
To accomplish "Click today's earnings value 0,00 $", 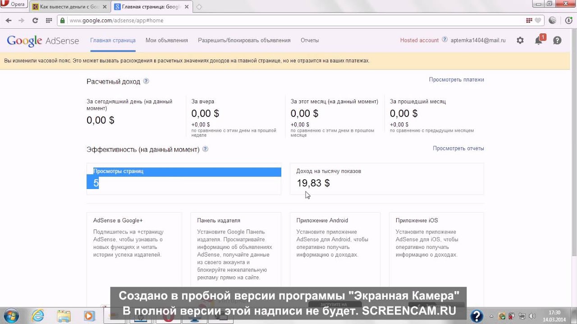I will (101, 120).
